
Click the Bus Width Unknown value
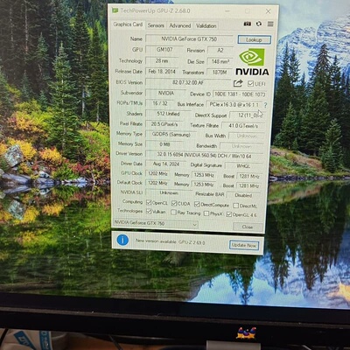point(247,136)
